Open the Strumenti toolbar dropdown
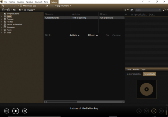This screenshot has height=117, width=168. 65,6
